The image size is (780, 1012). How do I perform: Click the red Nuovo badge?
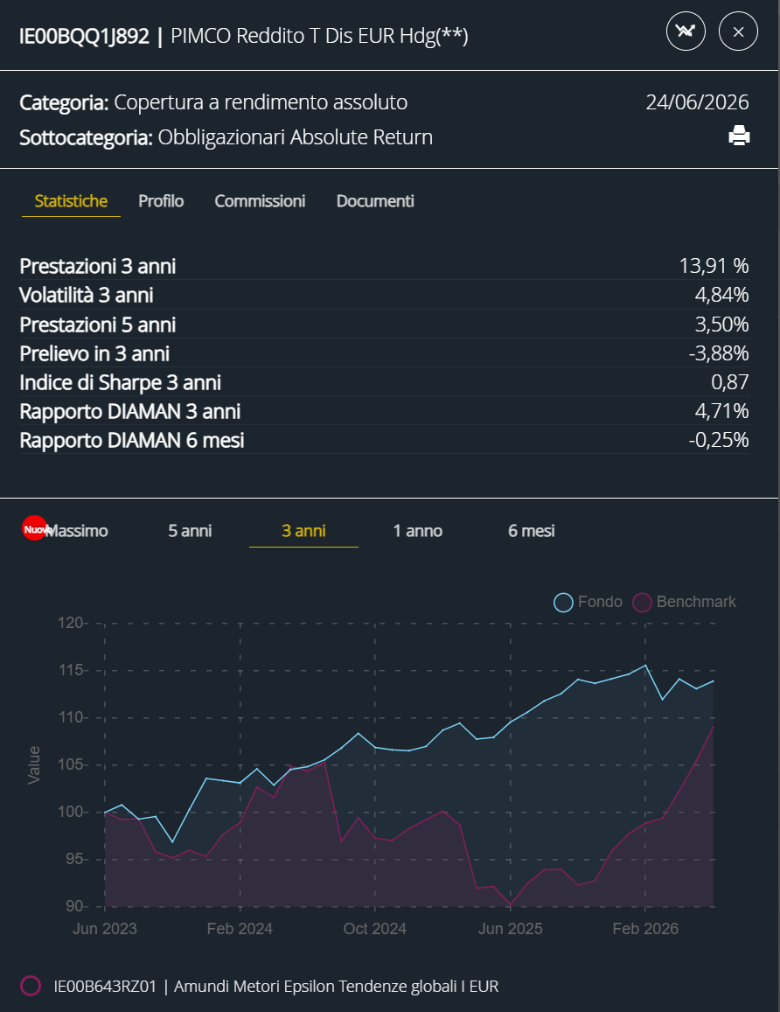(x=34, y=528)
